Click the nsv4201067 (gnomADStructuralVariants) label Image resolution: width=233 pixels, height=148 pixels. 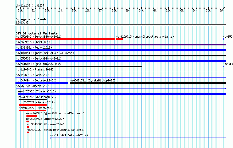click(x=56, y=130)
